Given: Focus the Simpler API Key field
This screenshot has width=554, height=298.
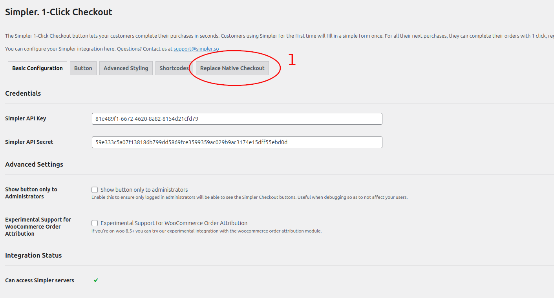Looking at the screenshot, I should tap(237, 119).
